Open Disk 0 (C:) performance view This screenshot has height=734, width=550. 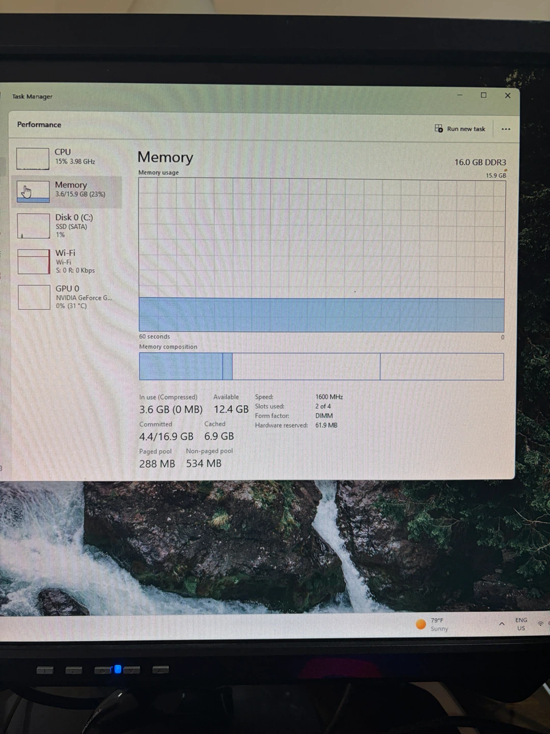(x=66, y=225)
